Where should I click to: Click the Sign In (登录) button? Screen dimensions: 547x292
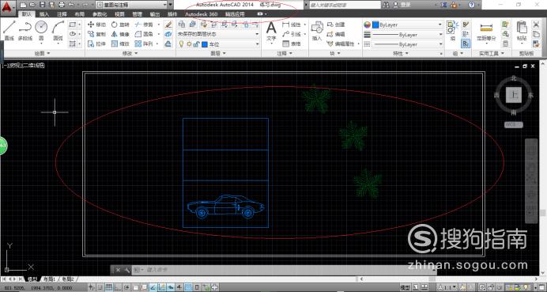pyautogui.click(x=402, y=5)
